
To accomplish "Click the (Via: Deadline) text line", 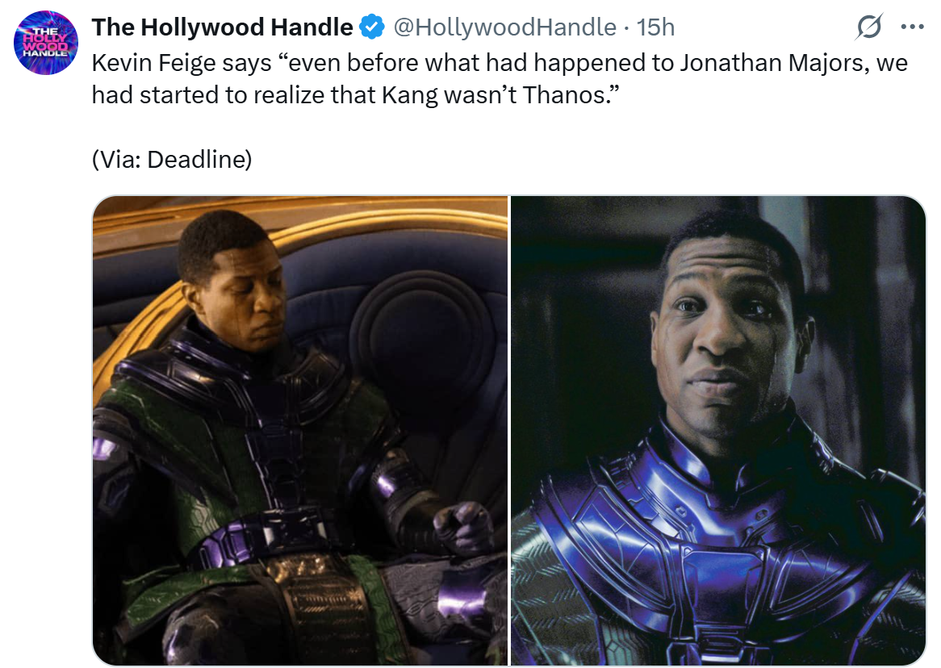I will coord(172,159).
